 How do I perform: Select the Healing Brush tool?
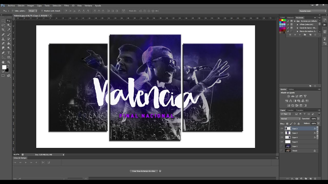pos(3,34)
